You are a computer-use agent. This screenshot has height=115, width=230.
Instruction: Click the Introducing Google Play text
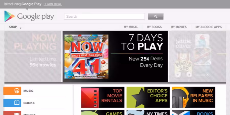pos(23,4)
